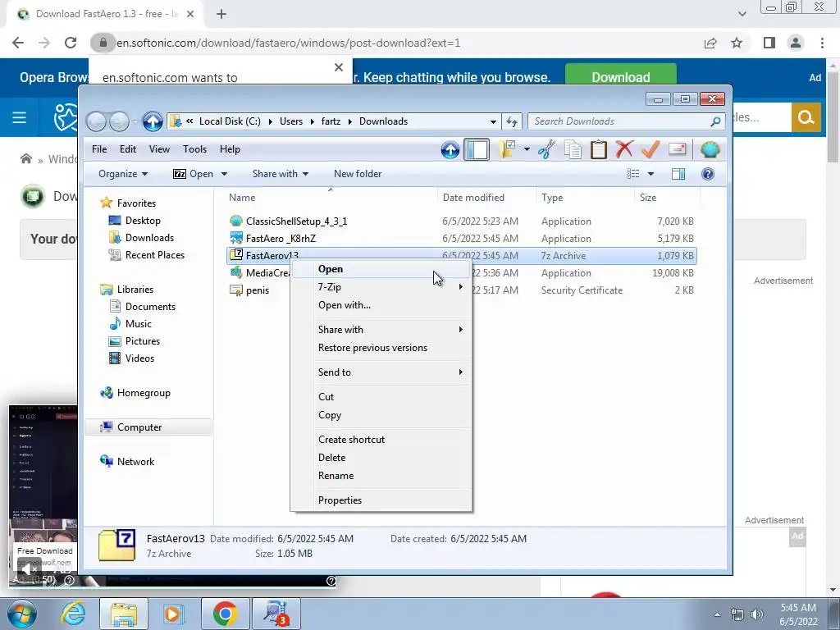Open the view options dropdown arrow
This screenshot has height=630, width=840.
[x=651, y=174]
